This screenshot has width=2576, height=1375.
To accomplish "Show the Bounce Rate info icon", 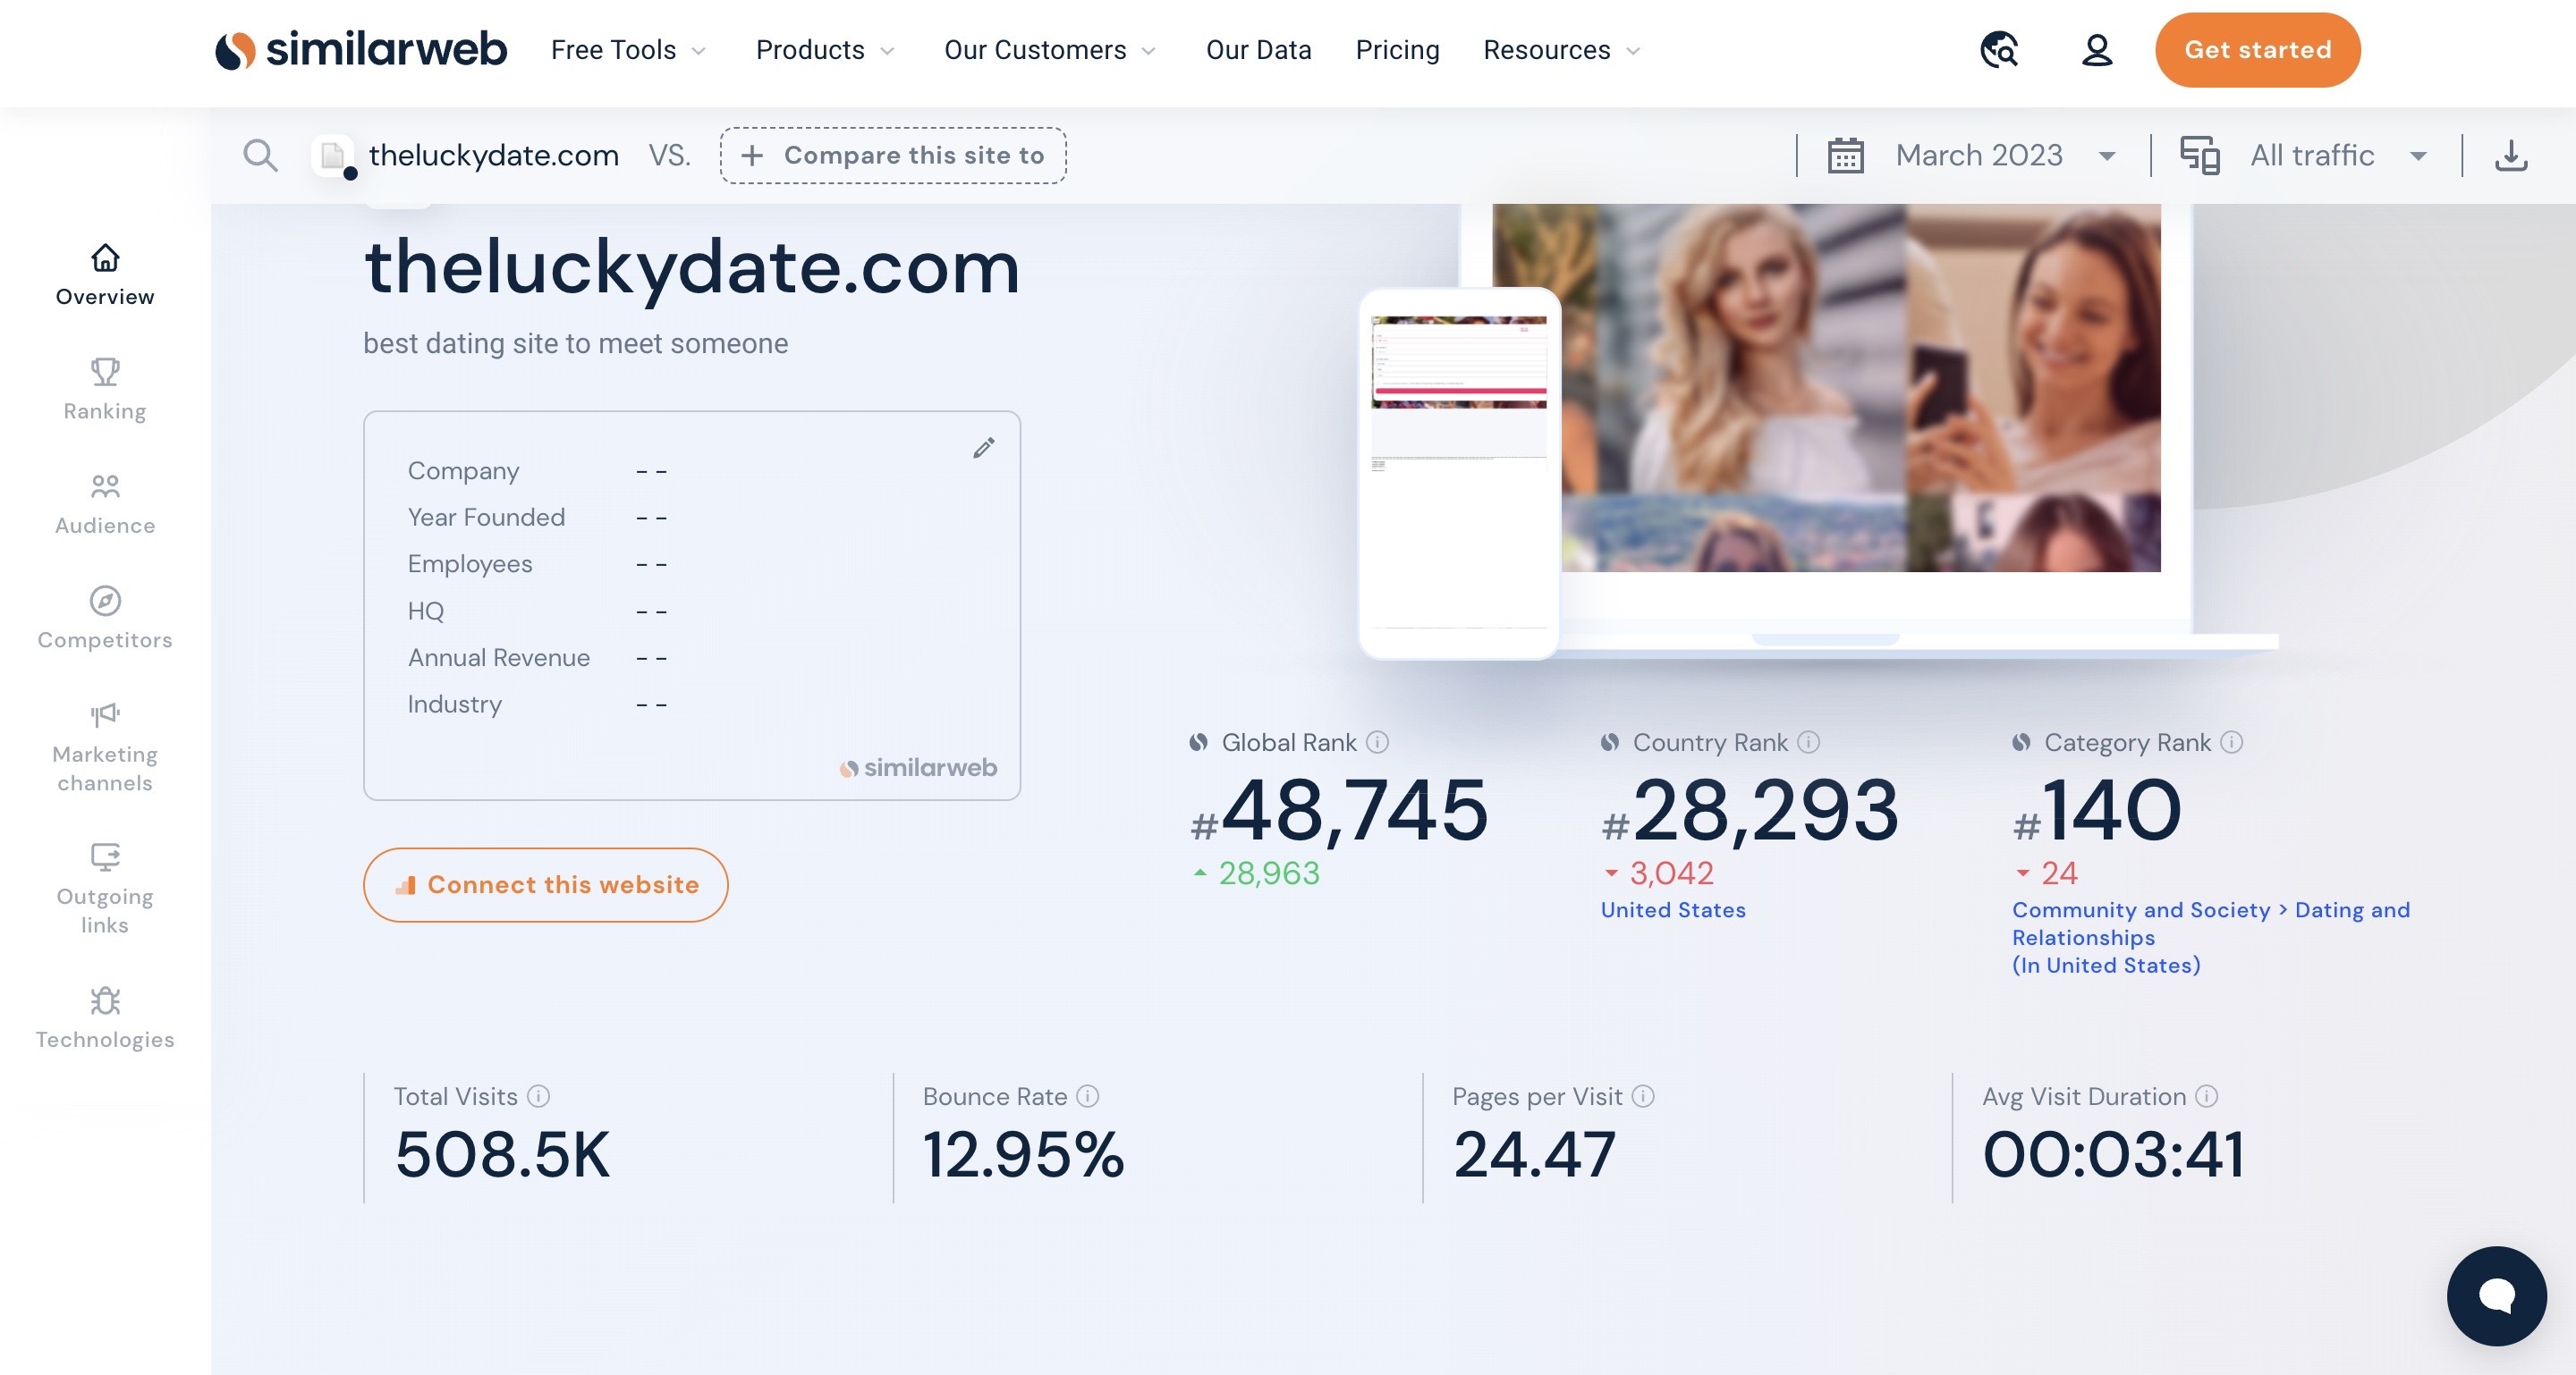I will [x=1087, y=1096].
